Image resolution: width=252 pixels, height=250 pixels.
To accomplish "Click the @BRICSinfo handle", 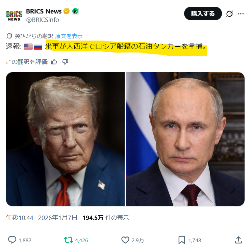I will [x=43, y=20].
